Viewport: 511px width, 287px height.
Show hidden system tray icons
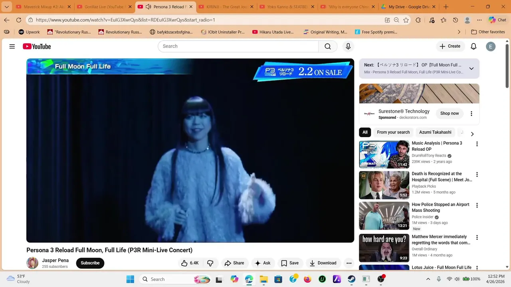click(x=428, y=279)
